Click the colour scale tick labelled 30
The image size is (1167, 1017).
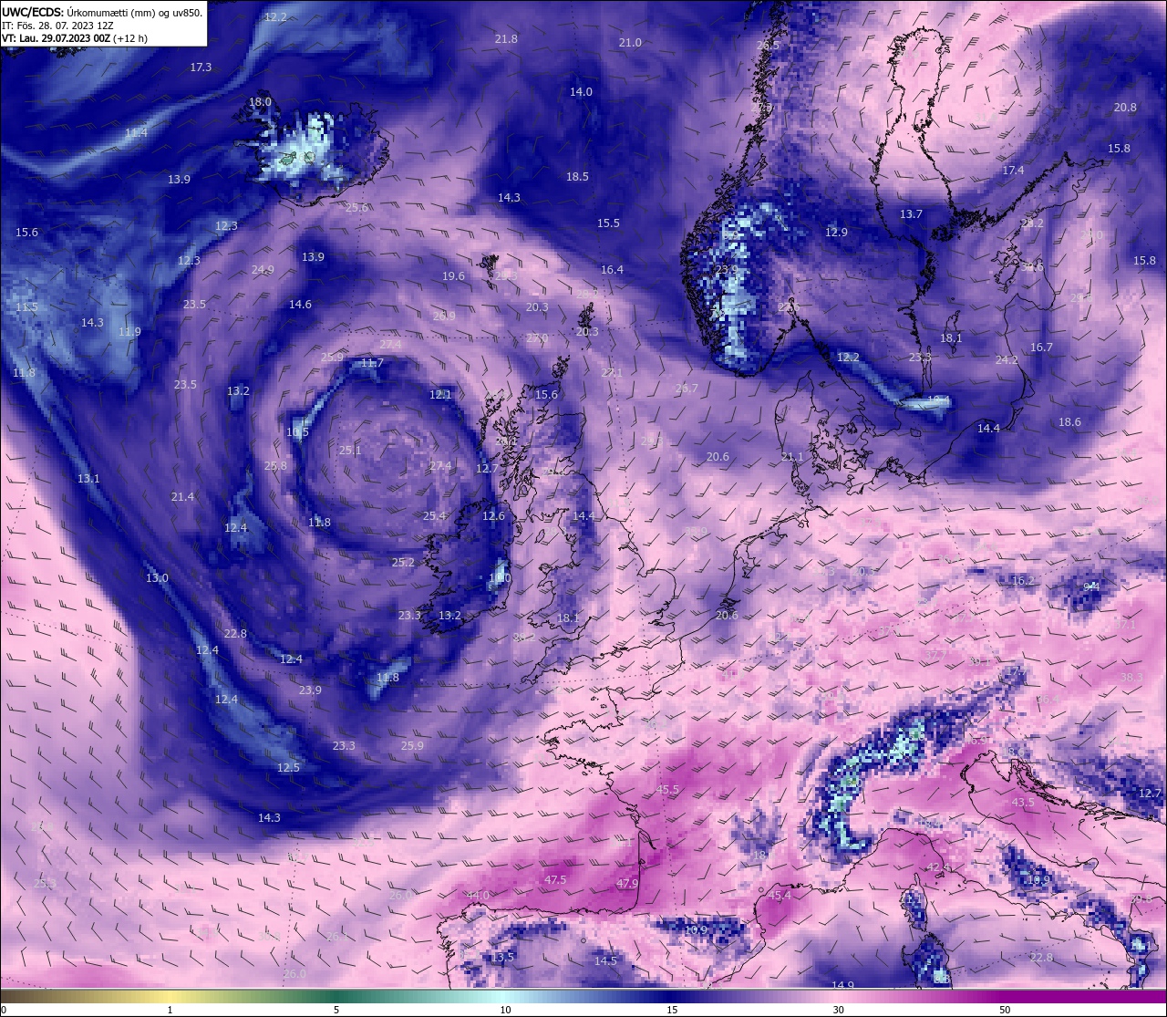point(838,1010)
